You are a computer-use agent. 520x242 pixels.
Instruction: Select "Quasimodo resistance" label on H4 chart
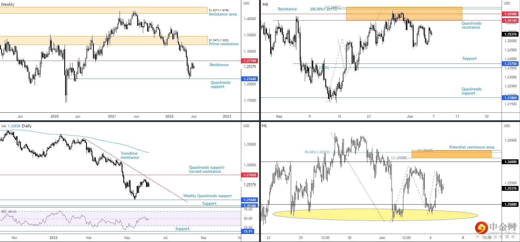(x=472, y=25)
